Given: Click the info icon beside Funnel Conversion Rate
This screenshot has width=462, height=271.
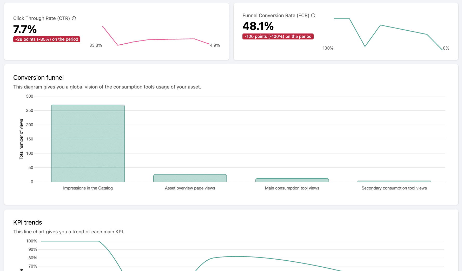Looking at the screenshot, I should tap(313, 15).
